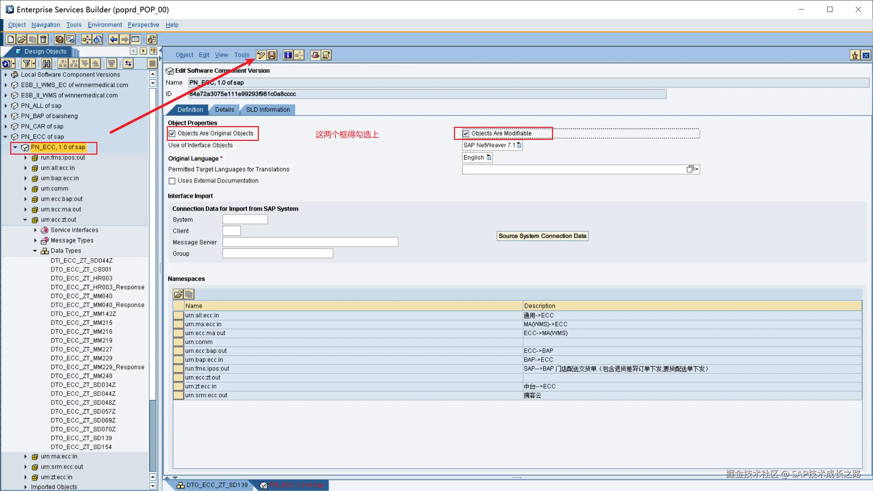Click the open namespaces folder icon
Image resolution: width=873 pixels, height=491 pixels.
point(178,294)
